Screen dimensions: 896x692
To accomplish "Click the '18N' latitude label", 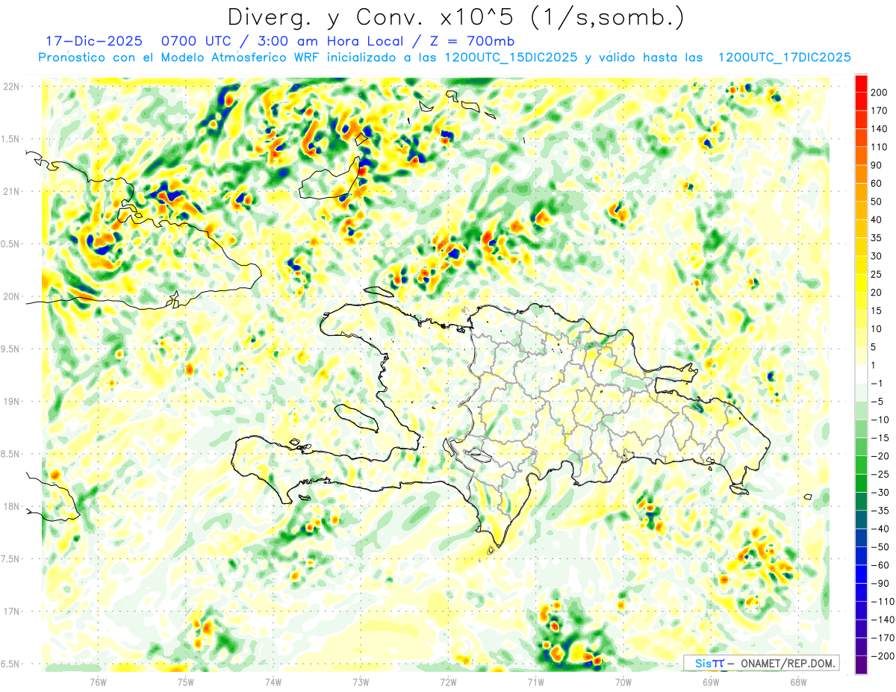I will 10,507.
